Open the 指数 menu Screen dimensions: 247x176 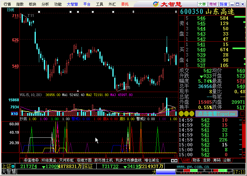(20, 4)
